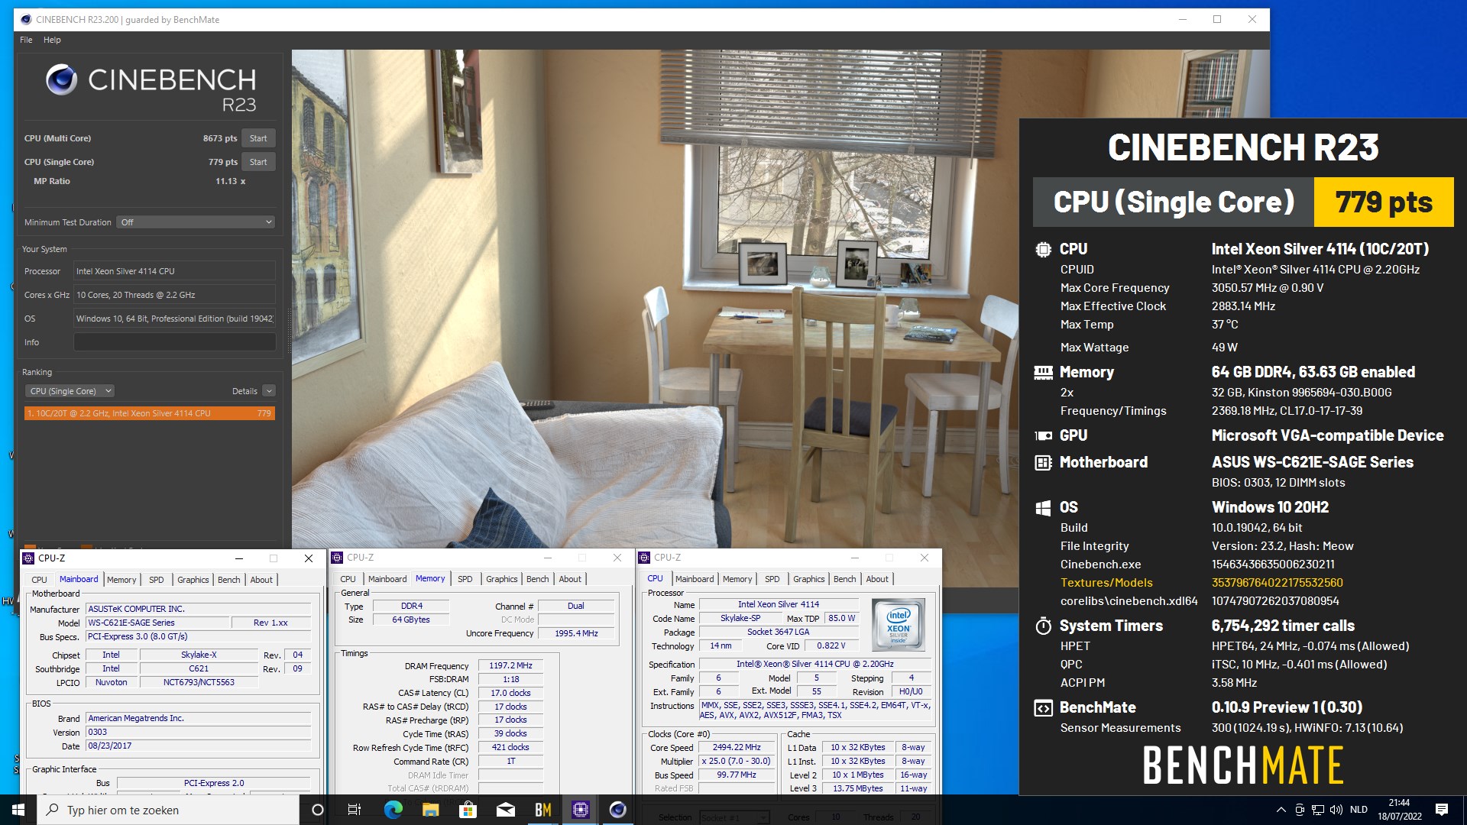Image resolution: width=1467 pixels, height=825 pixels.
Task: Click the taskbar search box
Action: point(168,810)
